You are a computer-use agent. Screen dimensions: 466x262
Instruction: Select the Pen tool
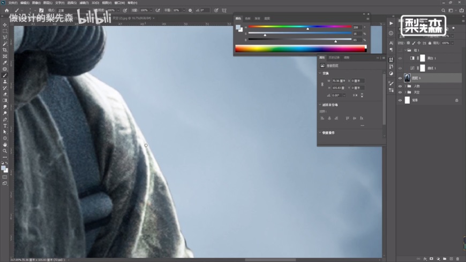tap(5, 120)
